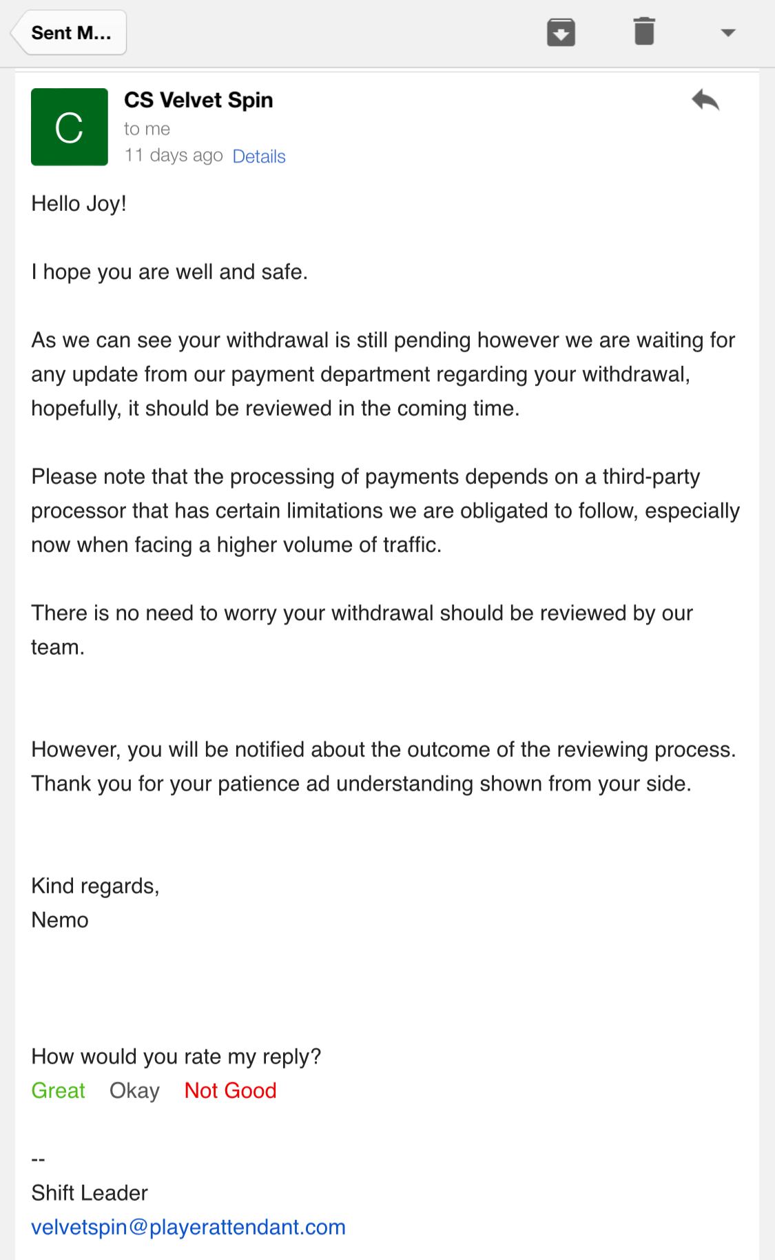Open the more options dropdown arrow
This screenshot has height=1260, width=775.
click(x=727, y=32)
